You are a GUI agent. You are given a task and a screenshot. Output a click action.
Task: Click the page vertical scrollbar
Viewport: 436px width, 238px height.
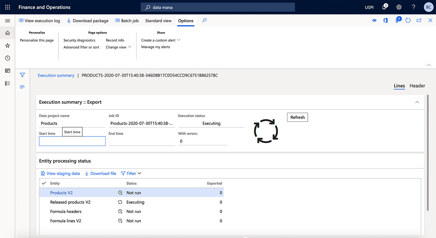click(x=427, y=152)
